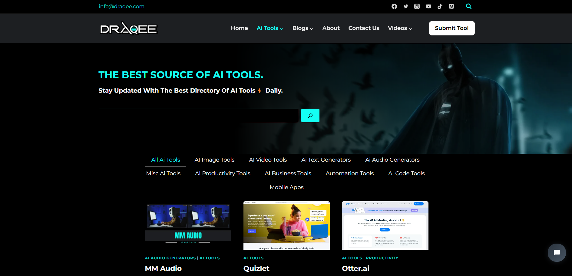Expand the Blogs dropdown menu
Screen dimensions: 572x276
point(303,28)
